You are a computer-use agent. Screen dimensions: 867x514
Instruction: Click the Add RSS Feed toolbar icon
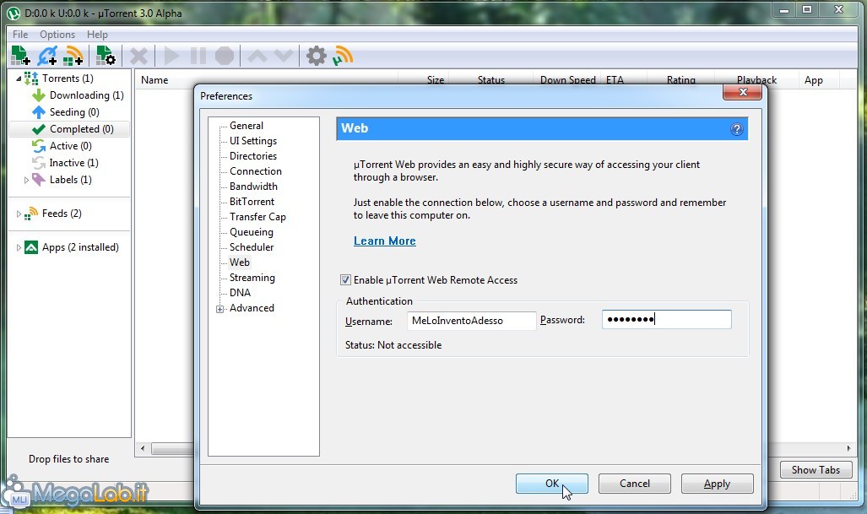[x=73, y=56]
